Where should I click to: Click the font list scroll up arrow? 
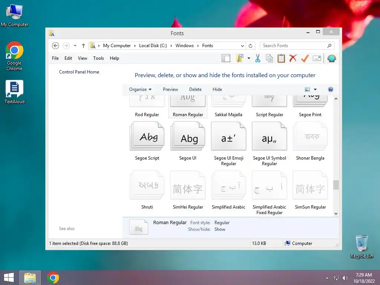pos(336,99)
